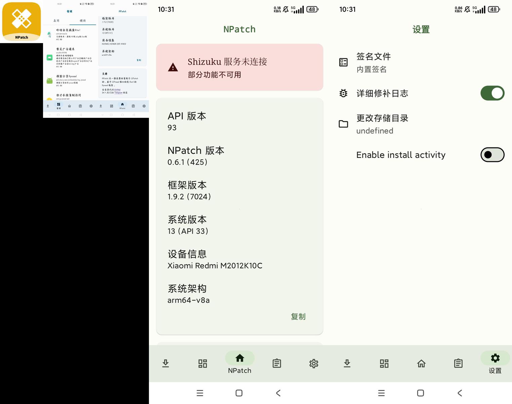Click the 复制 button on the info card
512x404 pixels.
pyautogui.click(x=298, y=316)
